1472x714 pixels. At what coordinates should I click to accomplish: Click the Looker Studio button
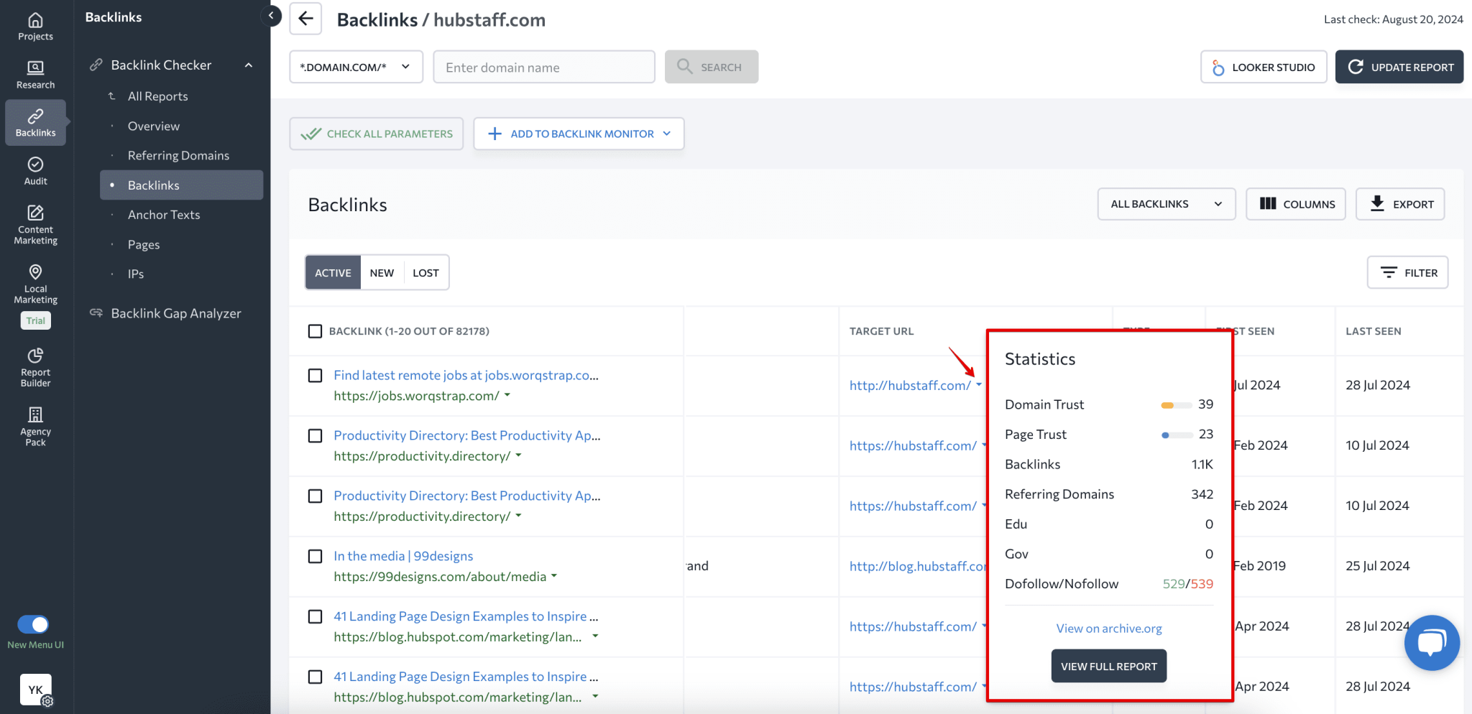point(1264,67)
